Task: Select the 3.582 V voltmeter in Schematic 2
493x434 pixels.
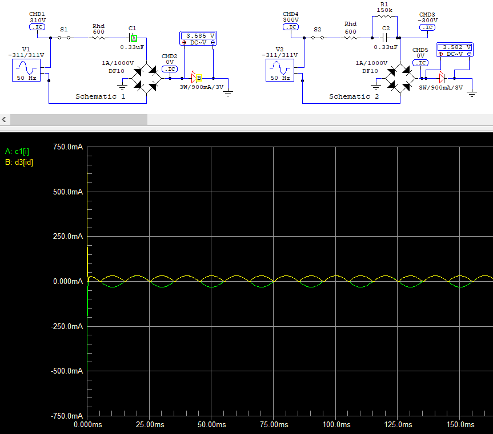Action: [455, 50]
